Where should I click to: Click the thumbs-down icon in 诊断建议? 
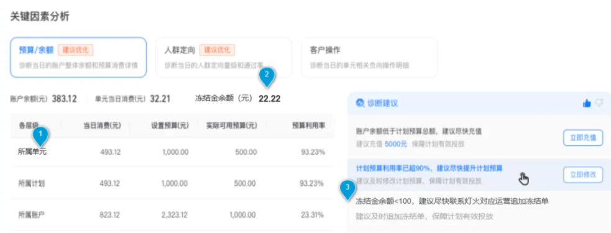(599, 103)
